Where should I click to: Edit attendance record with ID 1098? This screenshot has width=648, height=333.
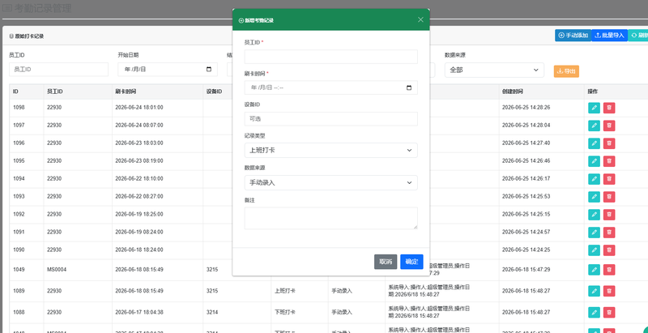(x=594, y=108)
